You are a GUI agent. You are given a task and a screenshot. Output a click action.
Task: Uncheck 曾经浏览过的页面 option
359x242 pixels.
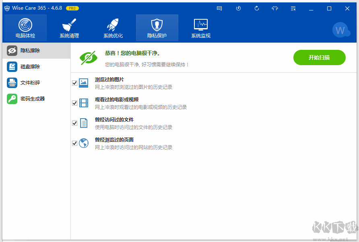(74, 143)
